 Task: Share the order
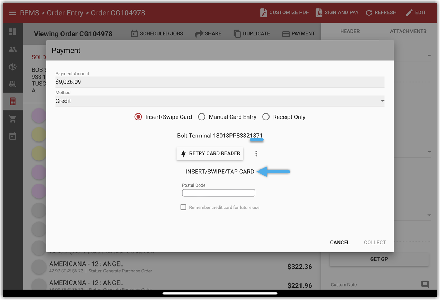[208, 33]
